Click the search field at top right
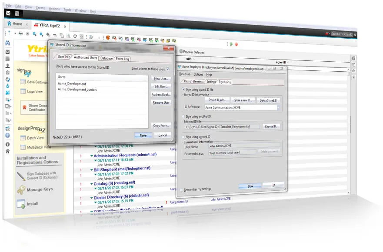 342,34
